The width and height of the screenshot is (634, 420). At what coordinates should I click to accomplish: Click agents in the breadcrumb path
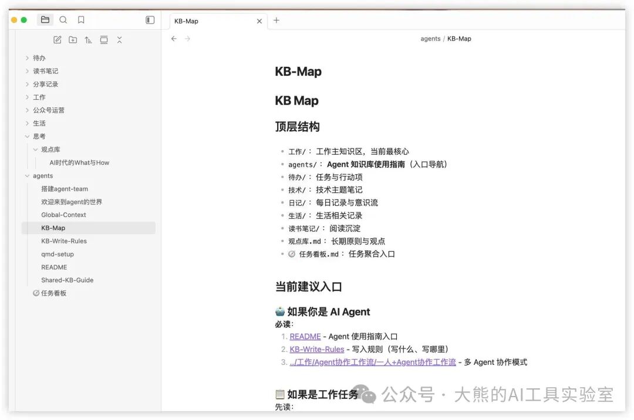click(430, 38)
